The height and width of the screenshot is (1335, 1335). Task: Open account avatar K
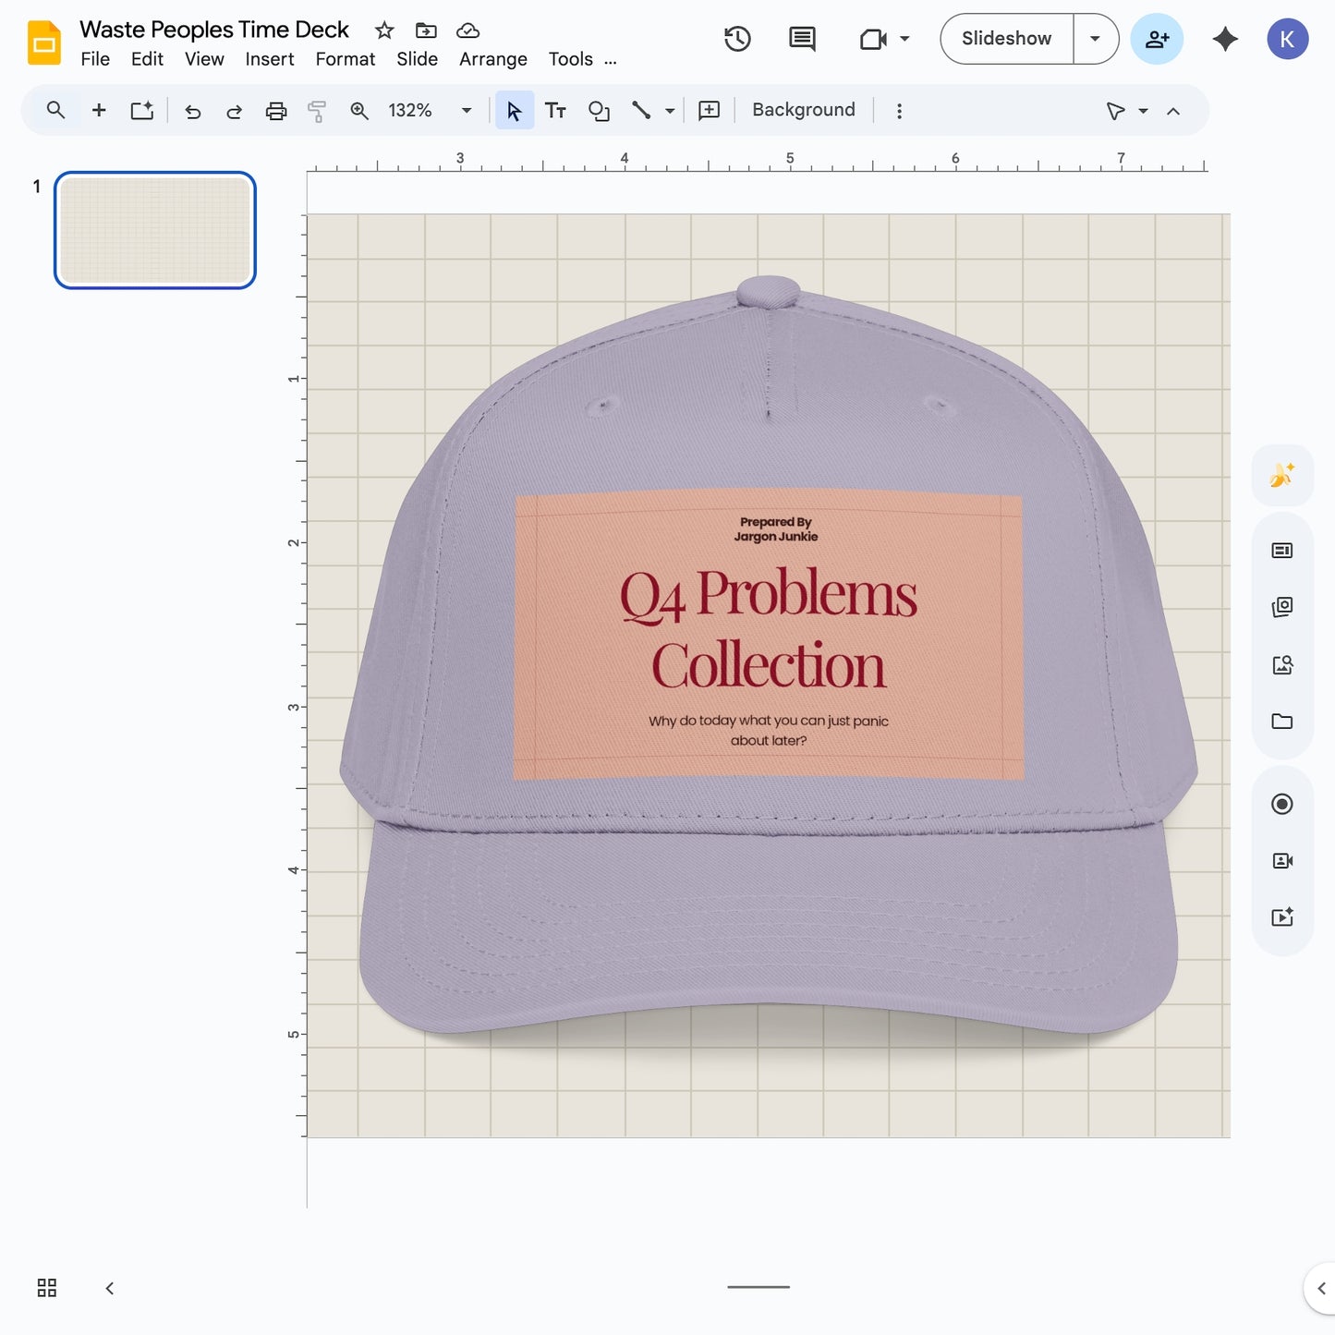1287,39
